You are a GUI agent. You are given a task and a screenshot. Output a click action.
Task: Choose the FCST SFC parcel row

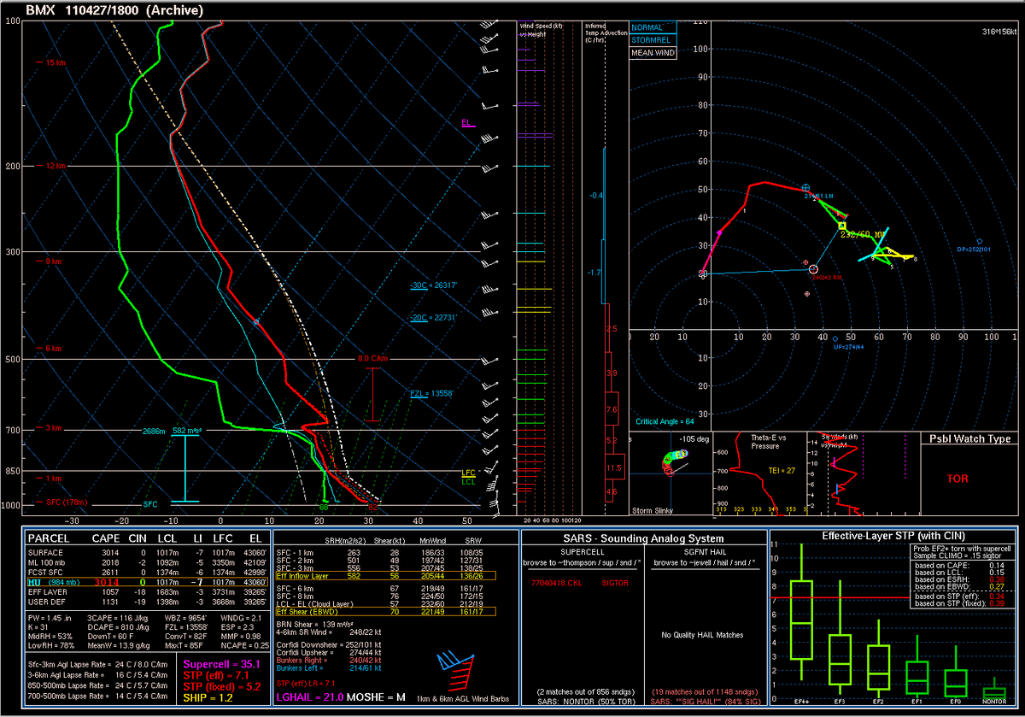[x=145, y=572]
